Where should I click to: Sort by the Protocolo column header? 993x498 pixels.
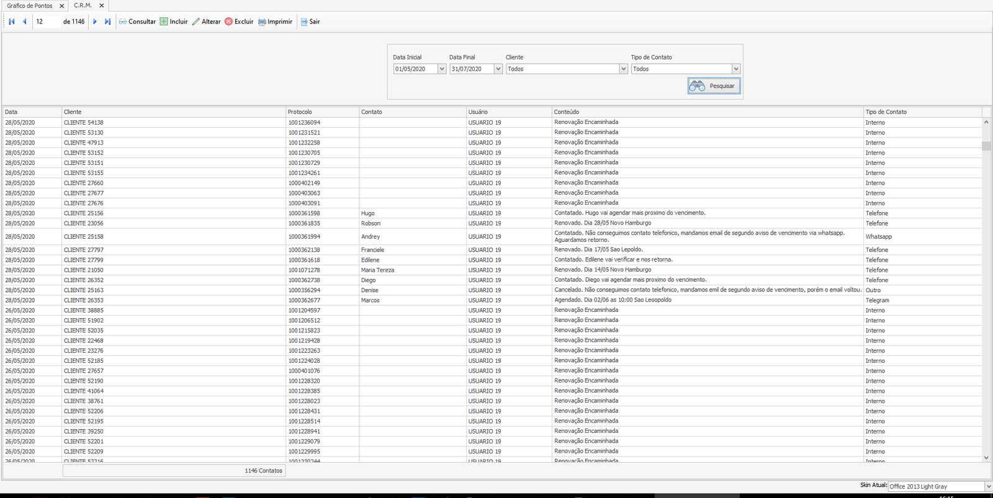(300, 112)
